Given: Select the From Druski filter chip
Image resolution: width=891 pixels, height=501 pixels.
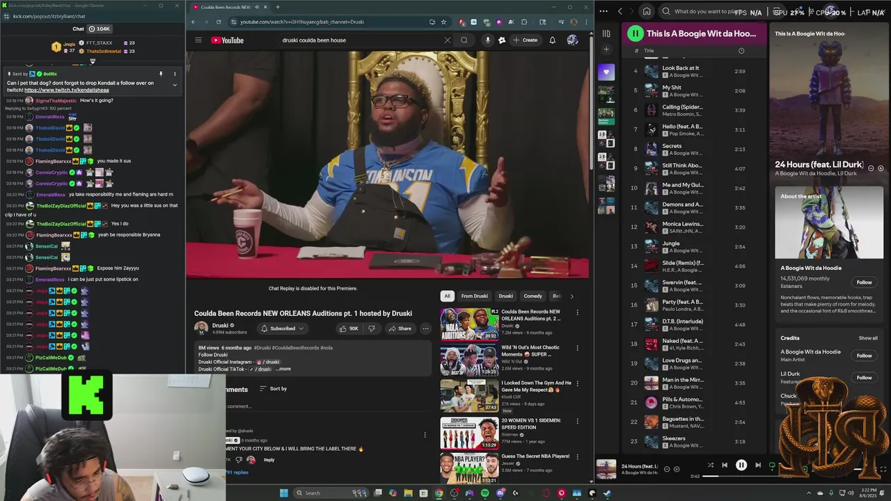Looking at the screenshot, I should click(x=475, y=296).
